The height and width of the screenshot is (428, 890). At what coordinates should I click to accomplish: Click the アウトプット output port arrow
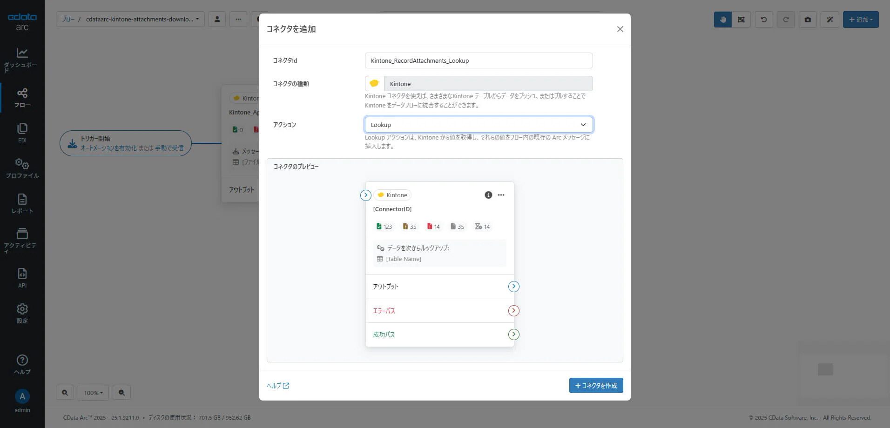pyautogui.click(x=514, y=287)
